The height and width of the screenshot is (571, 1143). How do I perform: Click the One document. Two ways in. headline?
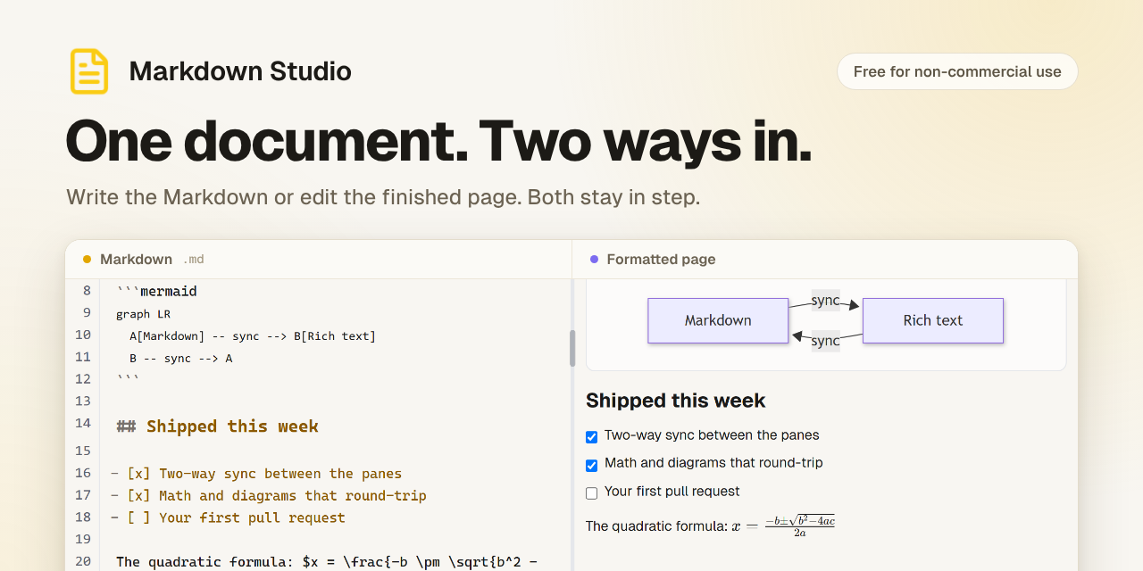438,141
